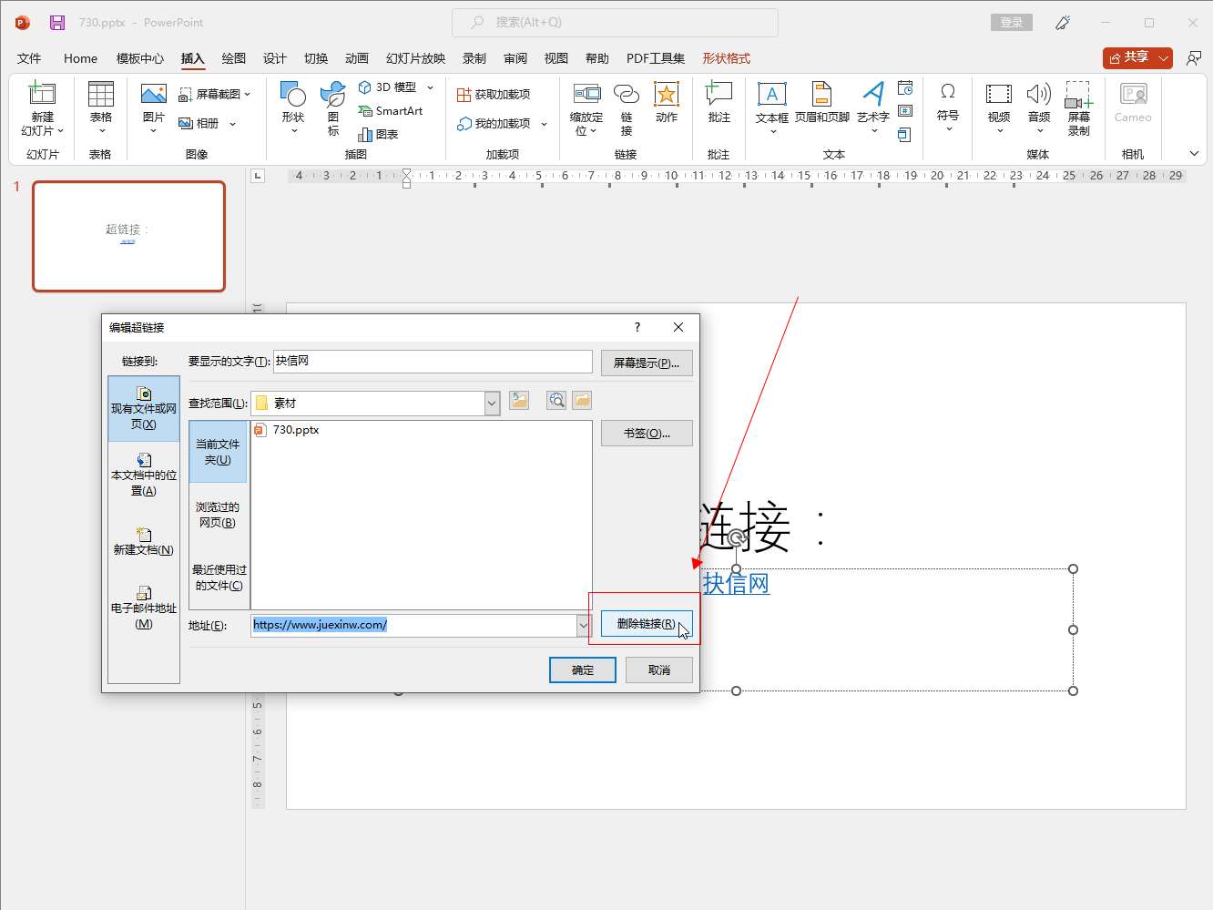The height and width of the screenshot is (910, 1213).
Task: Insert SmartArt graphic
Action: tap(391, 111)
